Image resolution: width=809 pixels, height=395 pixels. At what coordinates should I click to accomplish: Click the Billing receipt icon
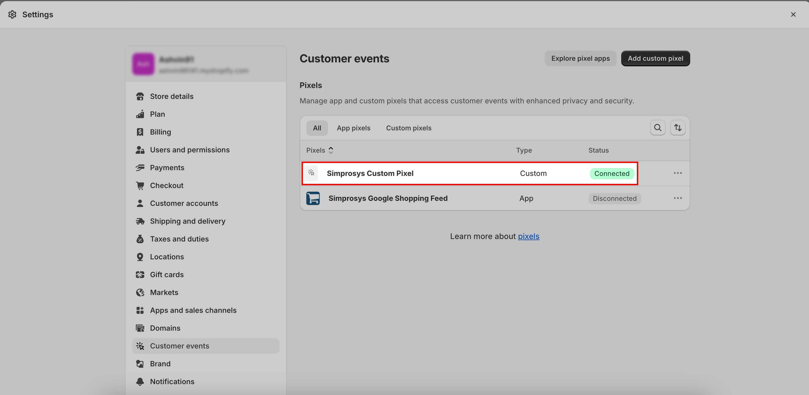[x=140, y=132]
